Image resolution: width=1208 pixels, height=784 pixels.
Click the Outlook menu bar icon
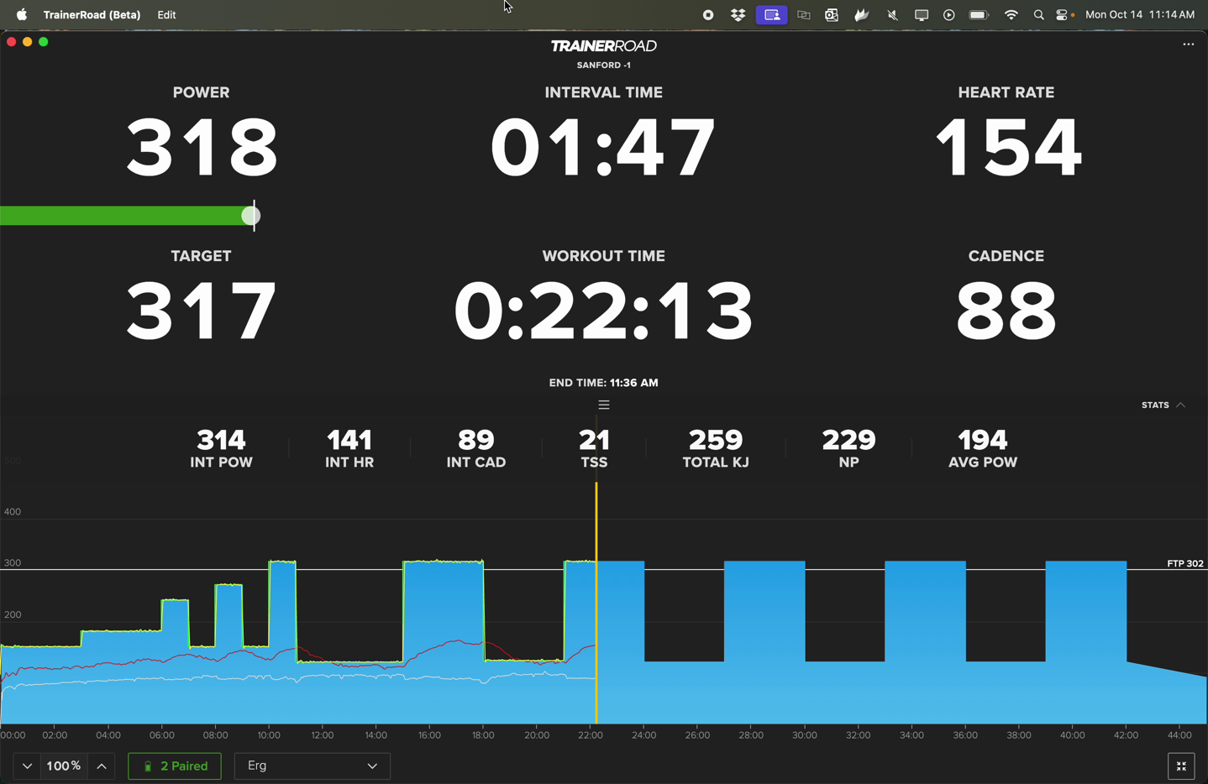(x=832, y=15)
